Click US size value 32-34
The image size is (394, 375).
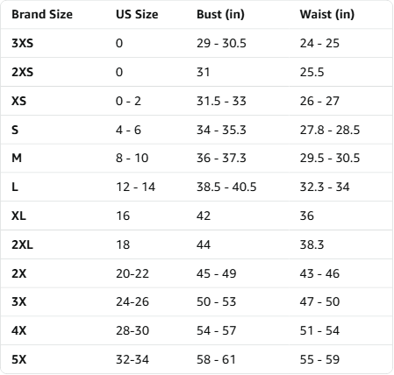pos(133,359)
